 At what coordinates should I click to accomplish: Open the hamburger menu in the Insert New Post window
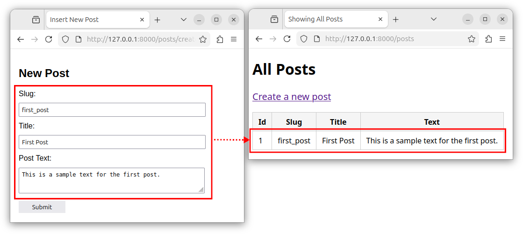(x=234, y=39)
